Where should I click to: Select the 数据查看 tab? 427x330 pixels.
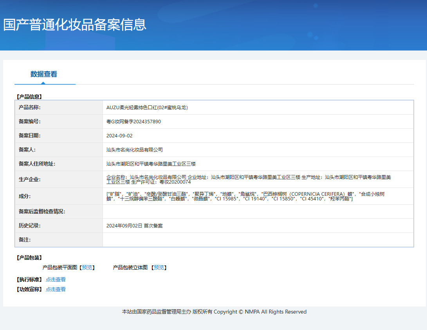(x=44, y=74)
